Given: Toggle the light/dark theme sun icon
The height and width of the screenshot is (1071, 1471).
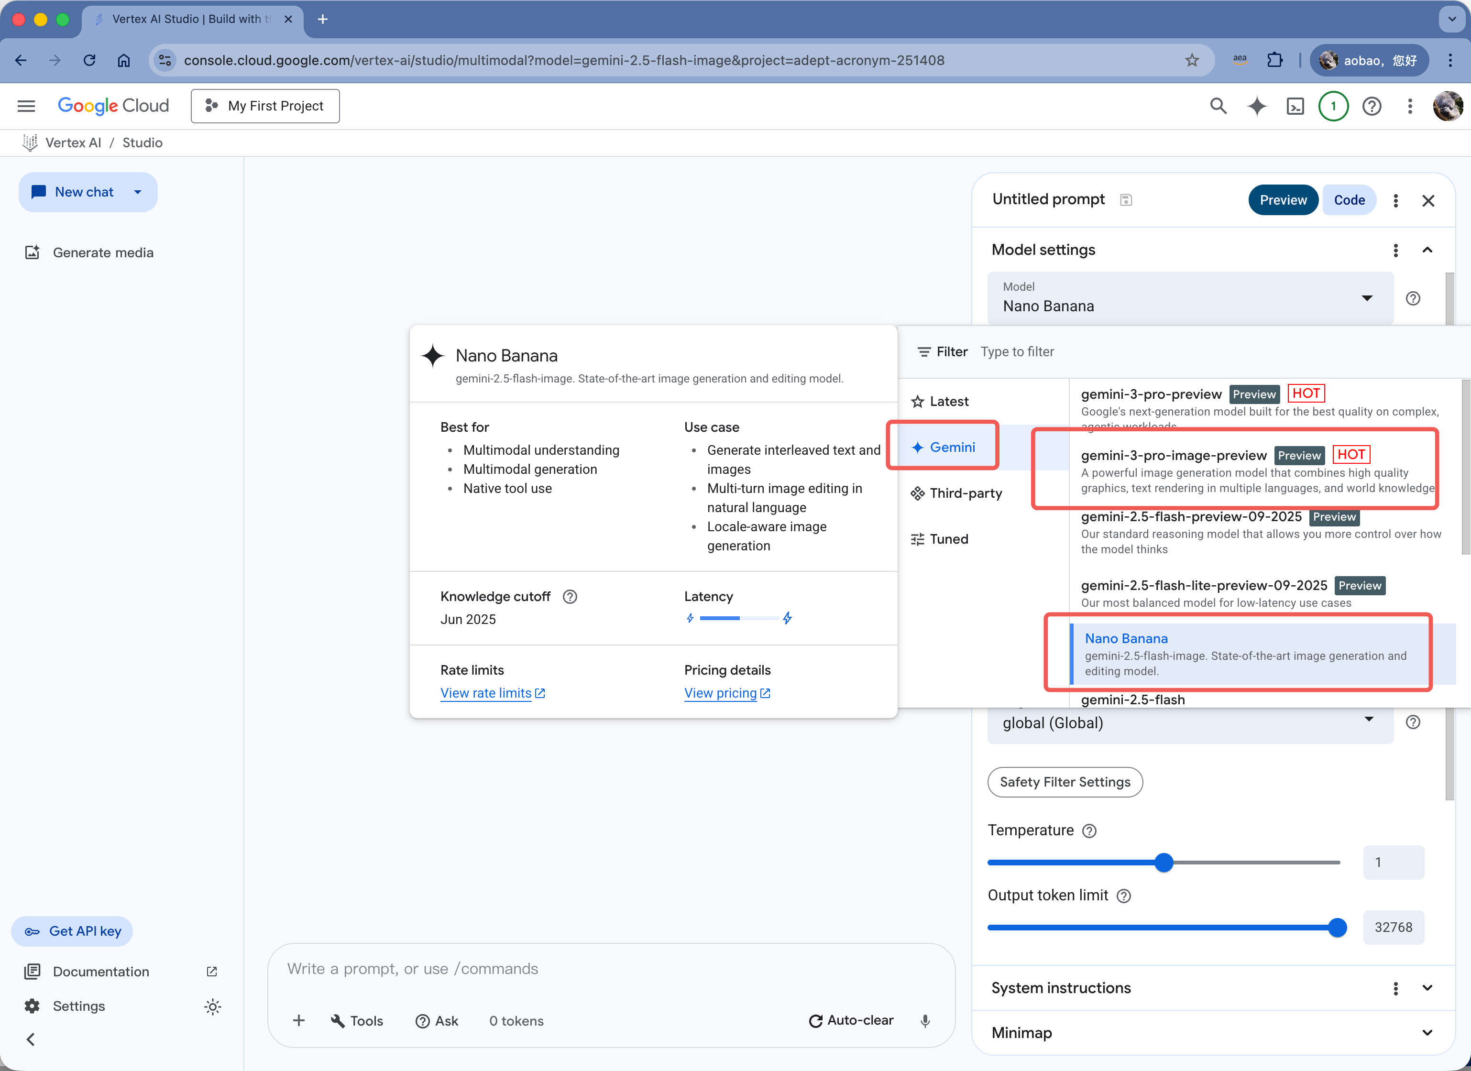Looking at the screenshot, I should tap(213, 1007).
